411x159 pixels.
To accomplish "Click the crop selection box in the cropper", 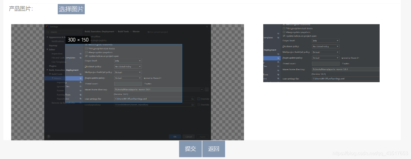I will (x=124, y=73).
